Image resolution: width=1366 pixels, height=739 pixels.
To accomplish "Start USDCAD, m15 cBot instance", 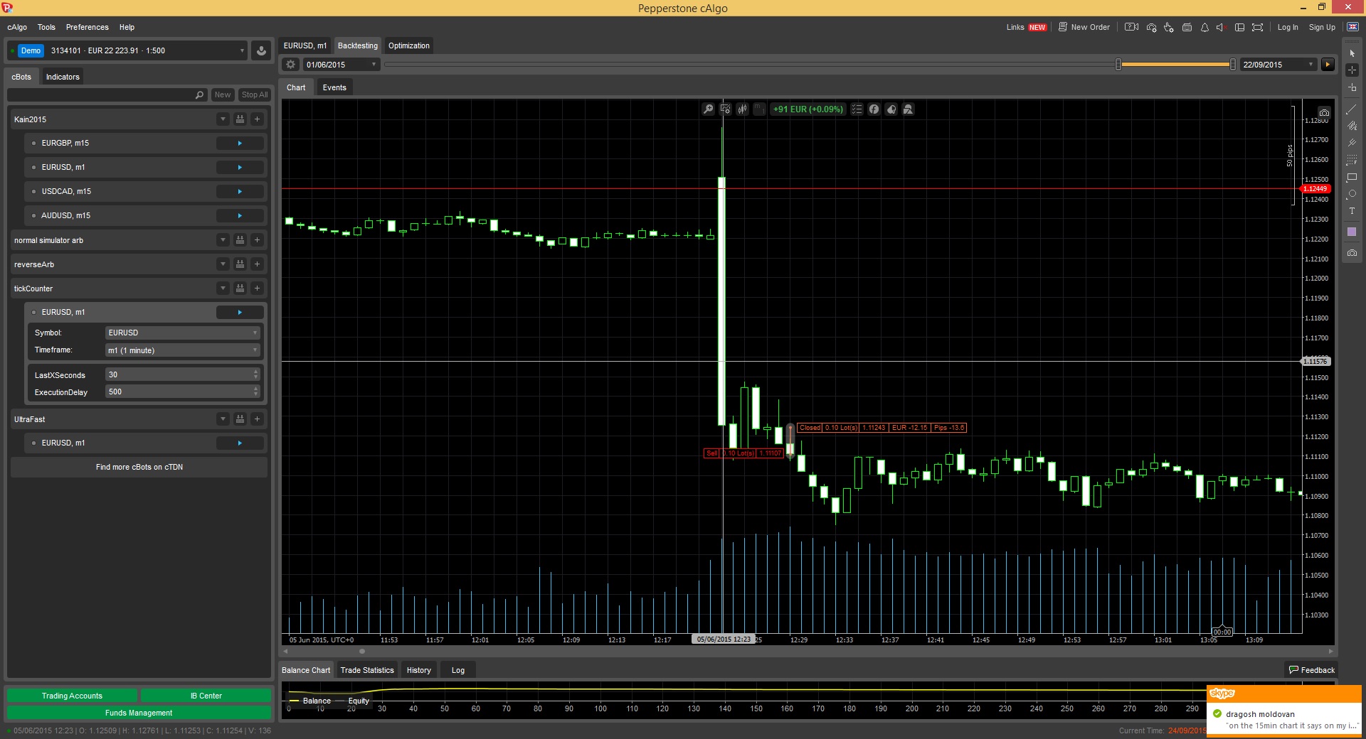I will pos(240,192).
